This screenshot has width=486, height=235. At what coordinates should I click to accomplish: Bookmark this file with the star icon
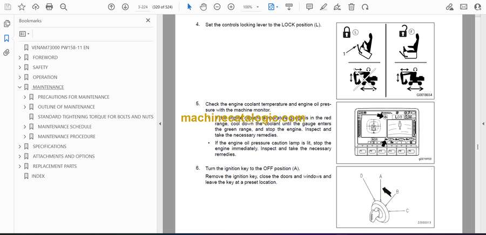point(22,7)
